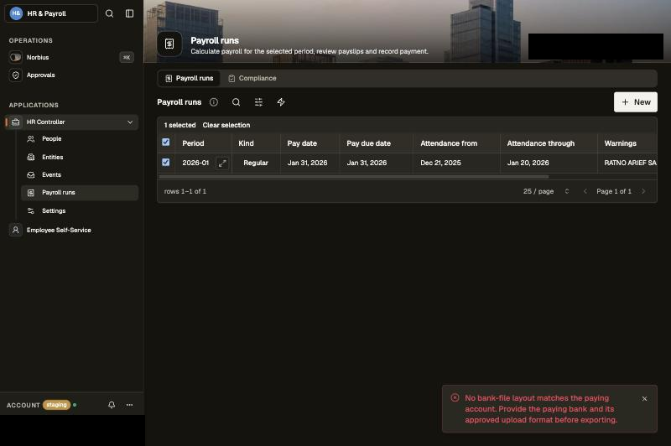The height and width of the screenshot is (446, 671).
Task: Open Employee Self-Service application
Action: (72, 230)
